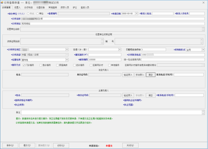
Task: Click 验证录入 in 法定代表人 section
Action: coord(128,75)
